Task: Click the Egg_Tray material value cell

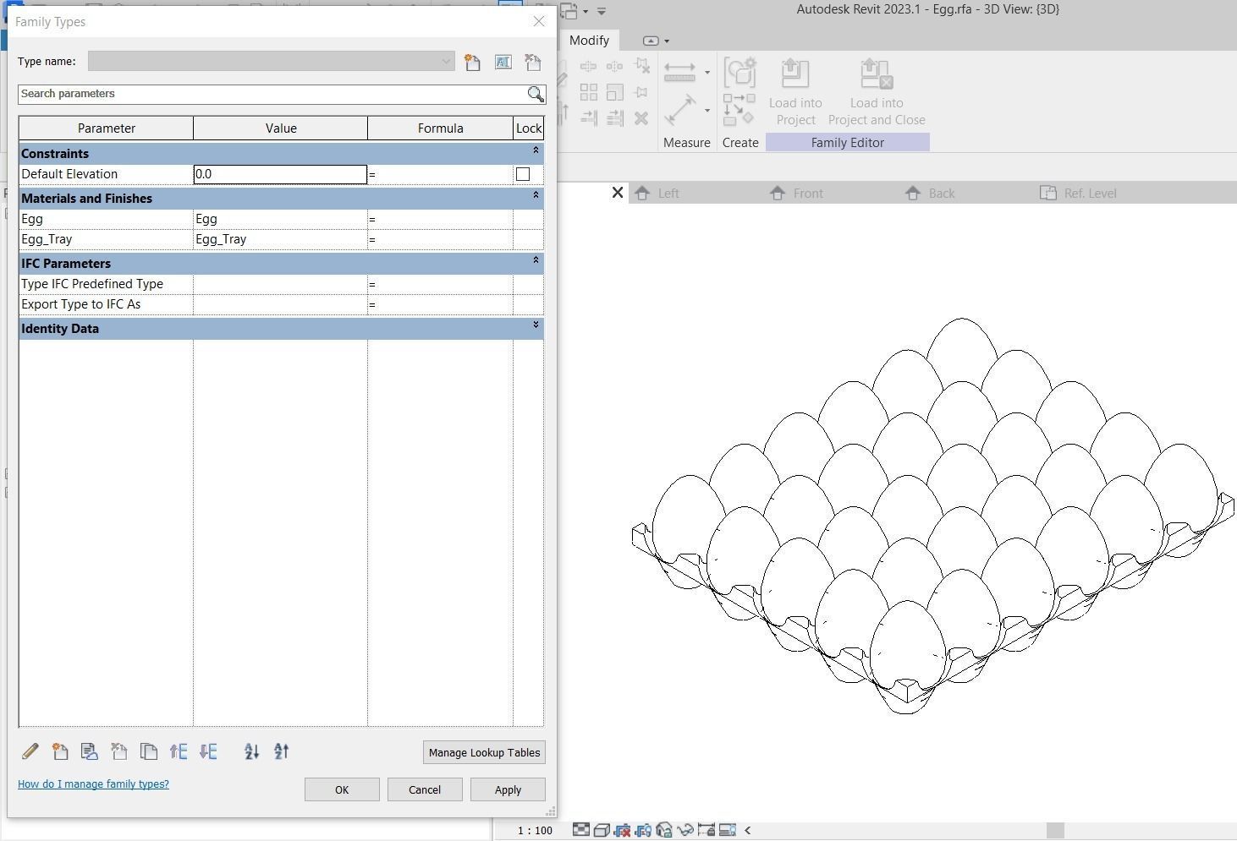Action: (x=280, y=239)
